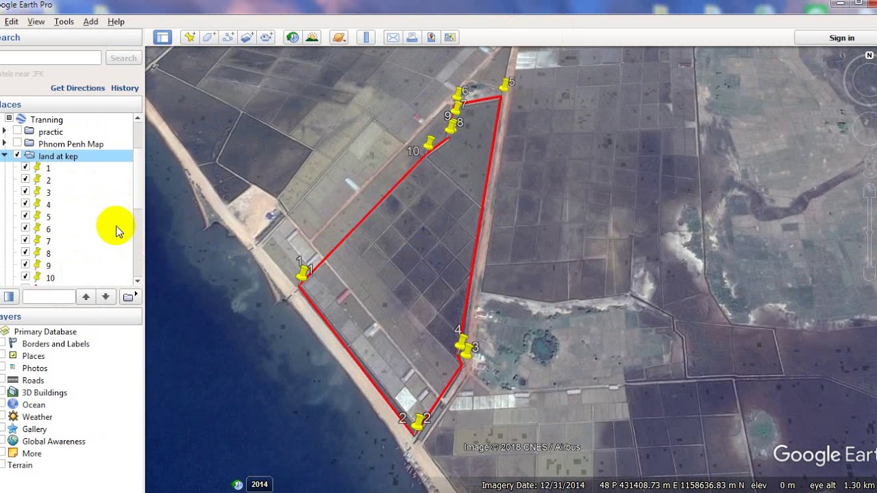
Task: Click the Global Awareness globe icon
Action: 13,441
